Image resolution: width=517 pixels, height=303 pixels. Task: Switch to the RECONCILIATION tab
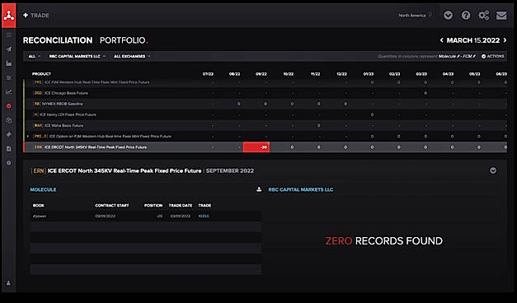58,40
